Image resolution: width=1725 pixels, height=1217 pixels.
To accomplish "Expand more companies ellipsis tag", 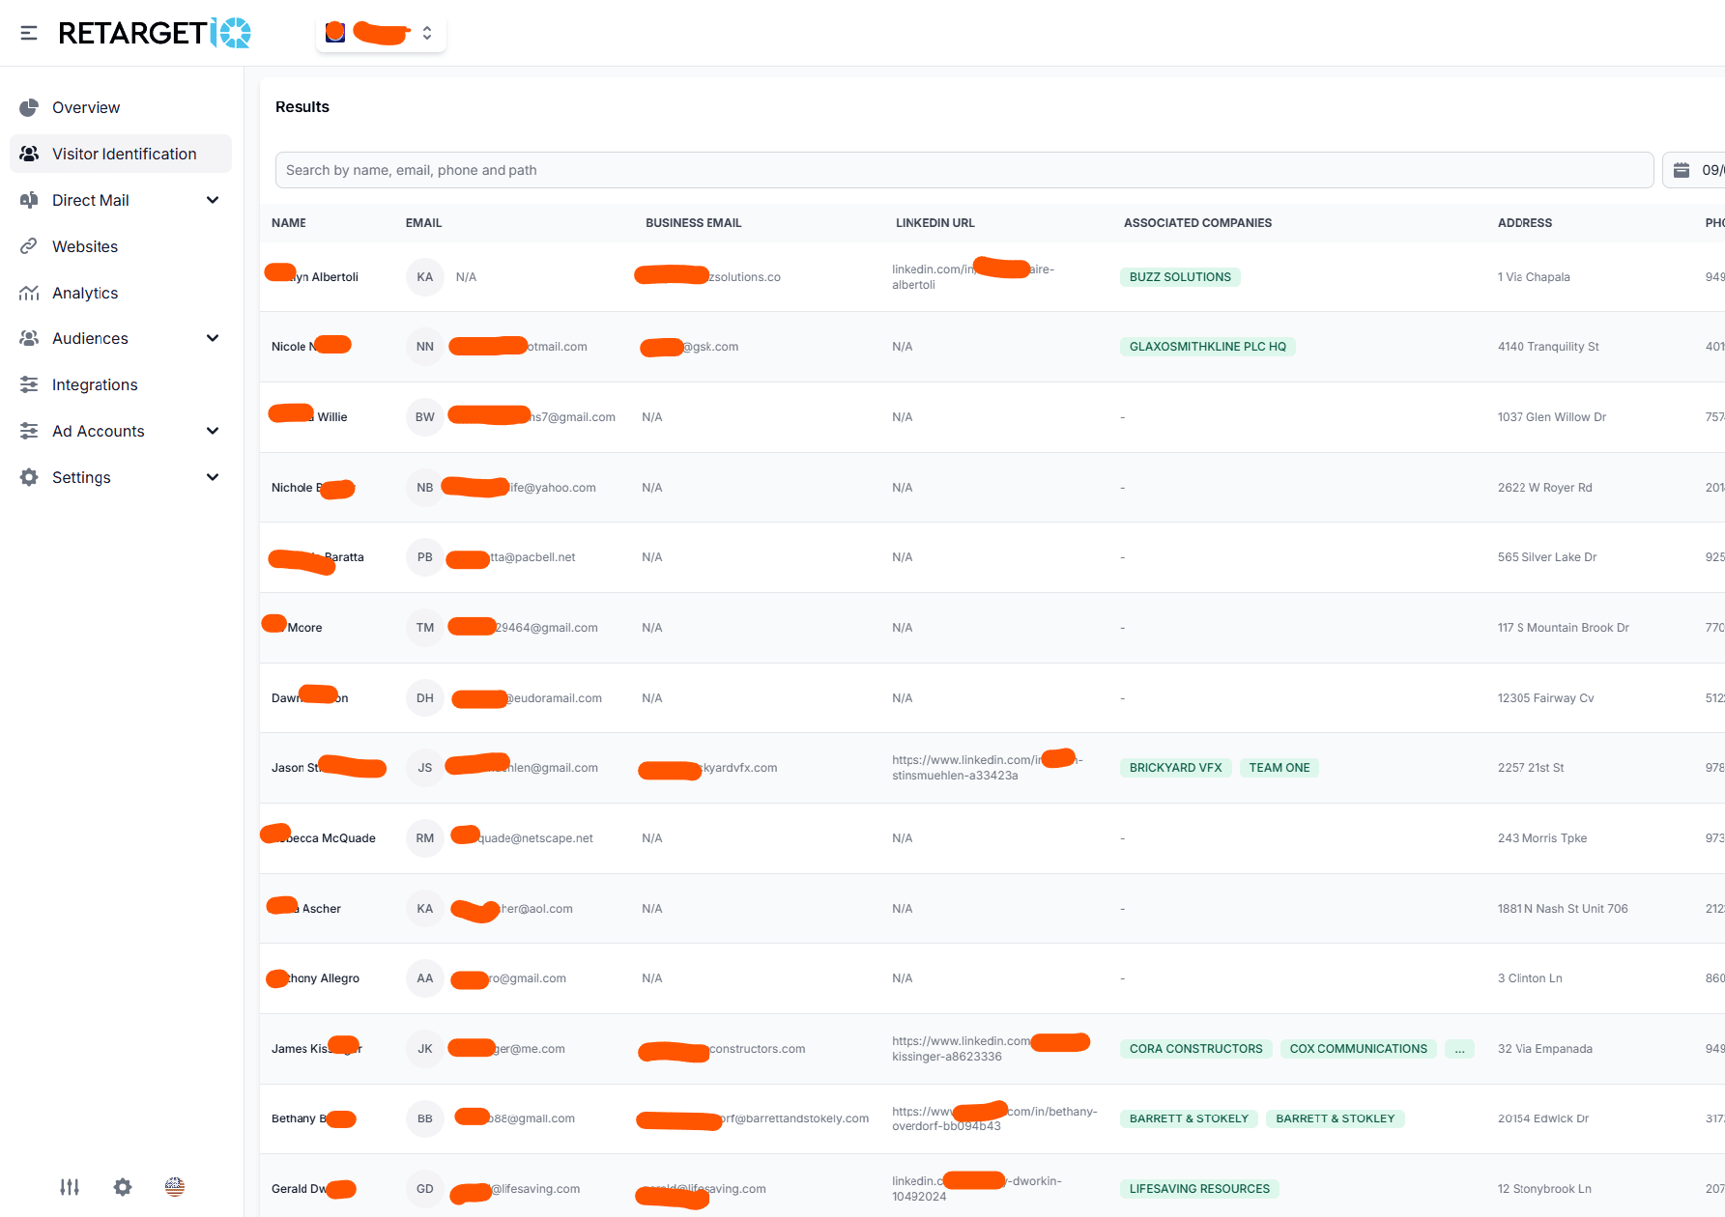I will (x=1459, y=1049).
